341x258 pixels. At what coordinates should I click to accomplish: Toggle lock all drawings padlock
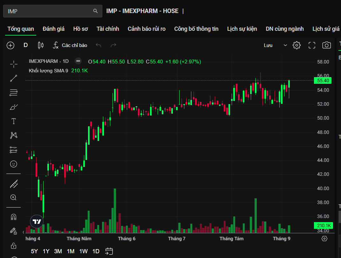[13, 246]
